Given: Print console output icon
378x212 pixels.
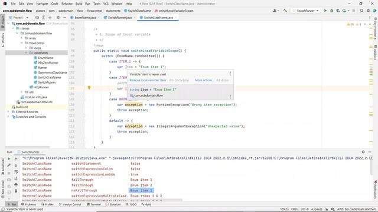Looking at the screenshot, I should tap(16, 184).
